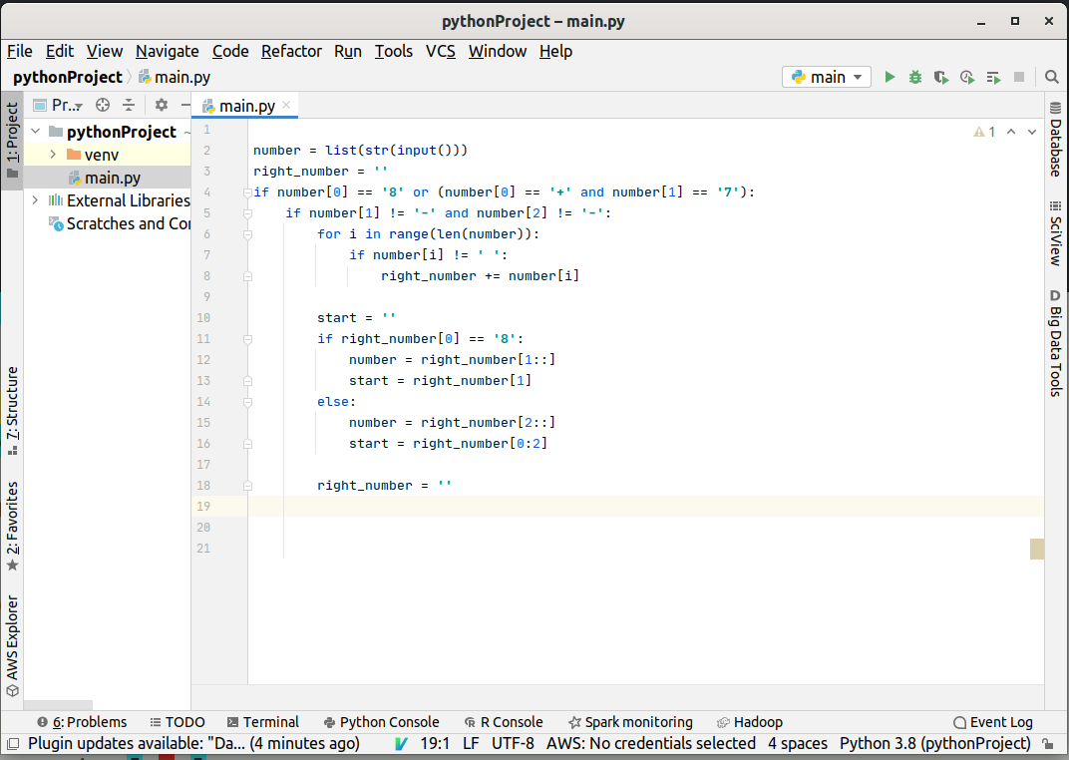Expand External Libraries node
The width and height of the screenshot is (1069, 760).
click(x=36, y=200)
